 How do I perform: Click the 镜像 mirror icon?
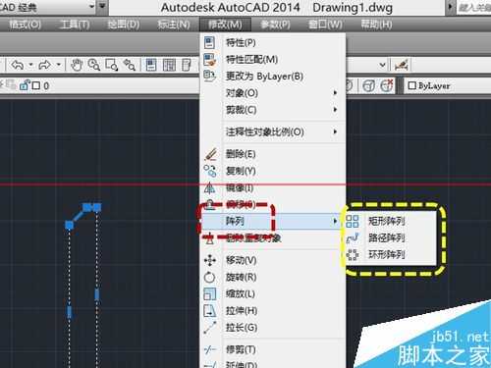[x=210, y=187]
